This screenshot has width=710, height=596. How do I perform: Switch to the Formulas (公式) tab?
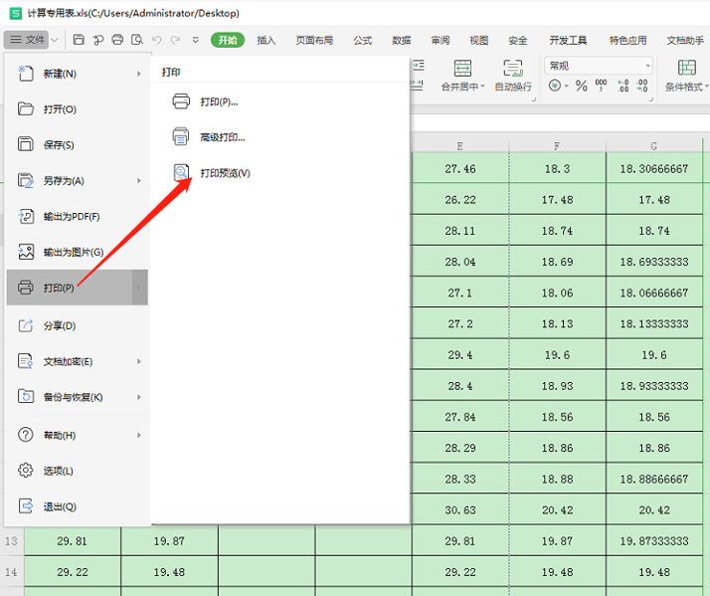pyautogui.click(x=362, y=41)
